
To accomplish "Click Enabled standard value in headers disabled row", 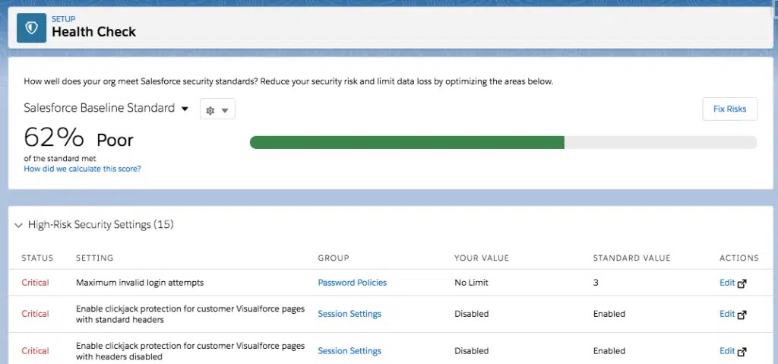I will tap(609, 351).
